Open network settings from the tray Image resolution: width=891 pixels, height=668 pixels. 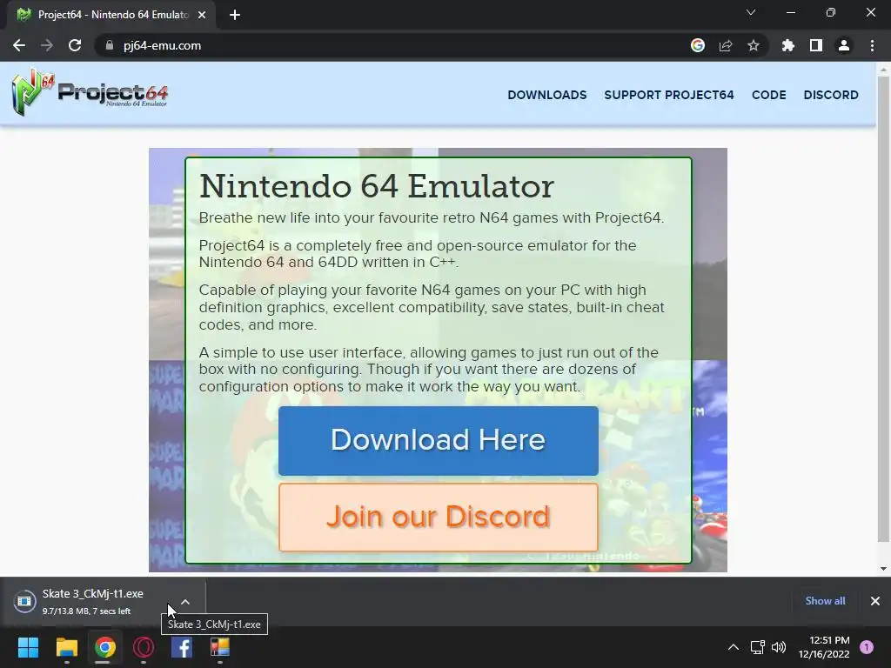coord(758,647)
